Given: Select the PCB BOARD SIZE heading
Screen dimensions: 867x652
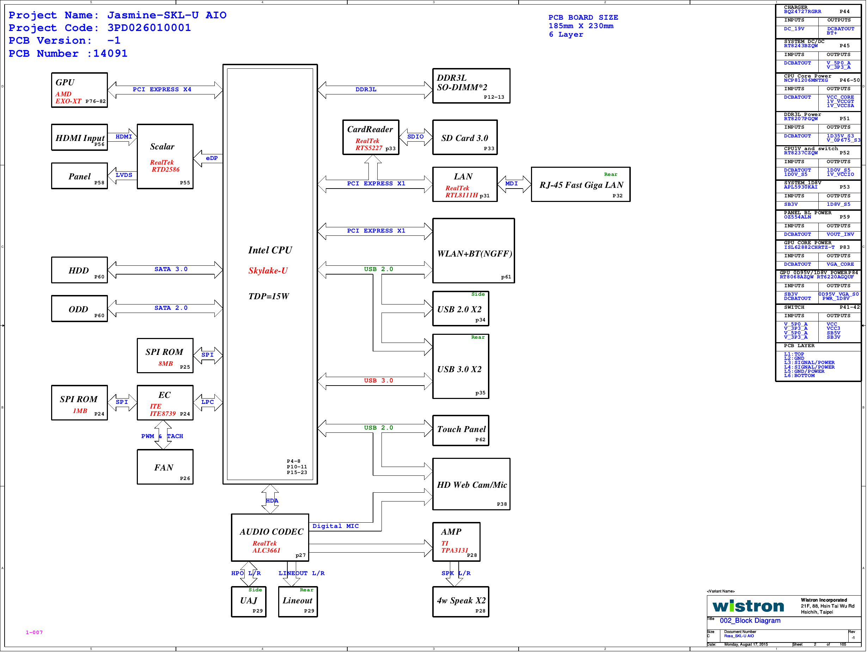Looking at the screenshot, I should [583, 18].
